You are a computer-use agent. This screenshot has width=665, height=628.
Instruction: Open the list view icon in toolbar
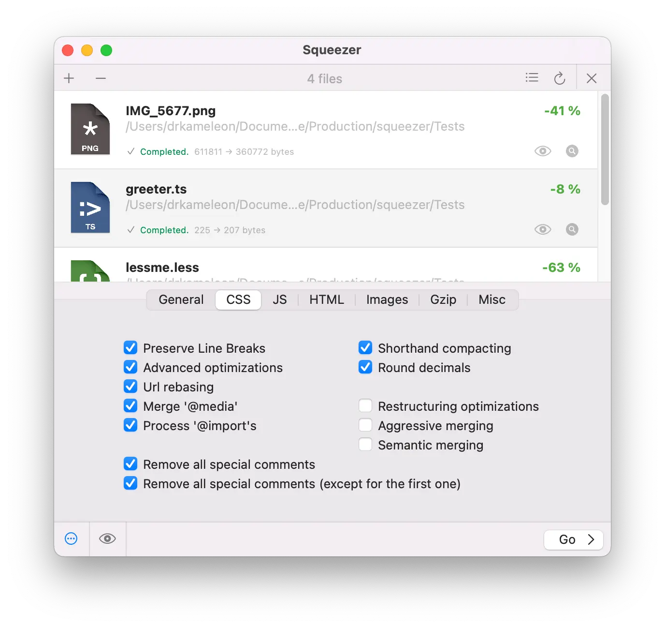(532, 77)
